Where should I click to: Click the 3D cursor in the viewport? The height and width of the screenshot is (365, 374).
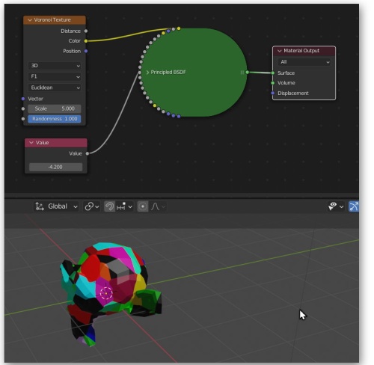click(106, 293)
